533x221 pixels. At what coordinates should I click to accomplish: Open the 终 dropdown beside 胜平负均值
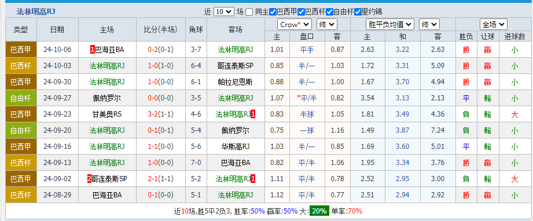point(429,24)
